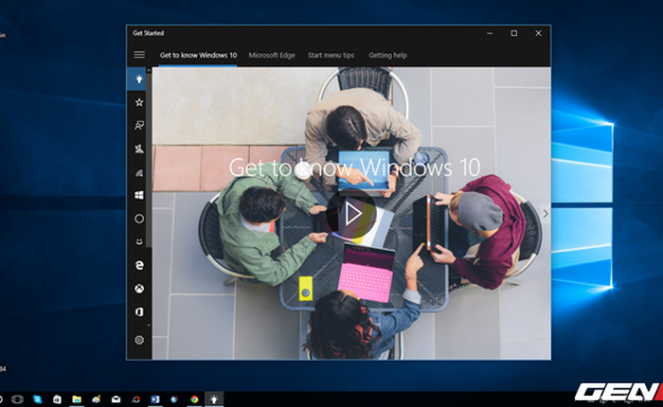
Task: Maximize the Get Started window
Action: [514, 33]
